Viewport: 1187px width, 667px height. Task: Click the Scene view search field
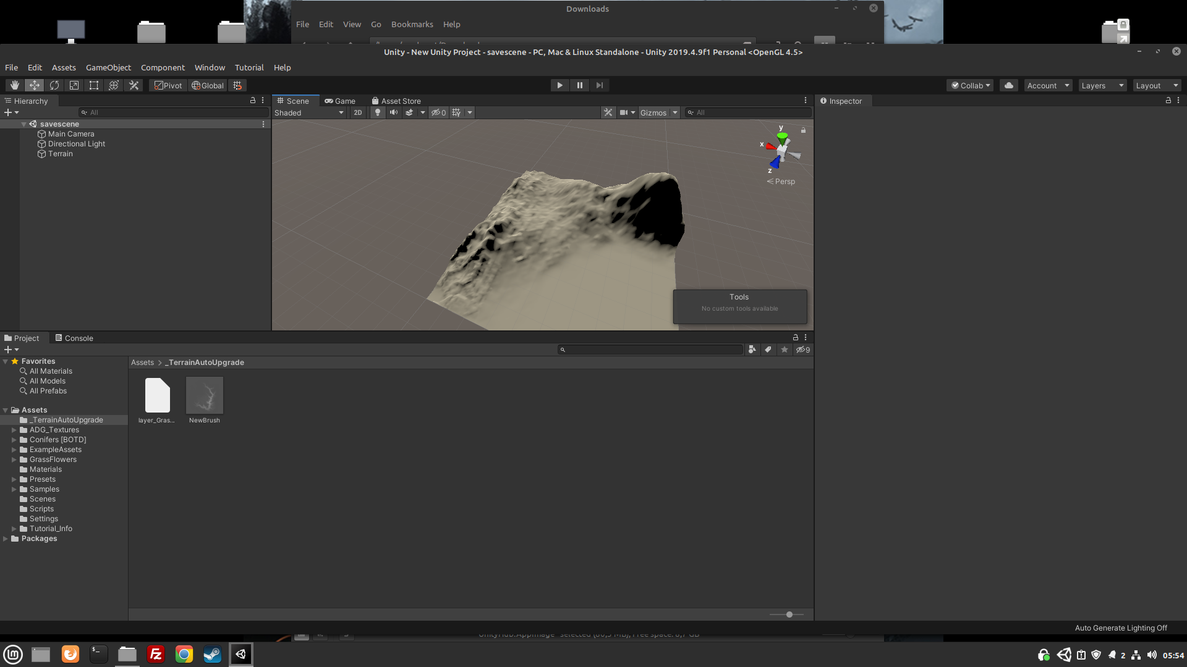748,112
